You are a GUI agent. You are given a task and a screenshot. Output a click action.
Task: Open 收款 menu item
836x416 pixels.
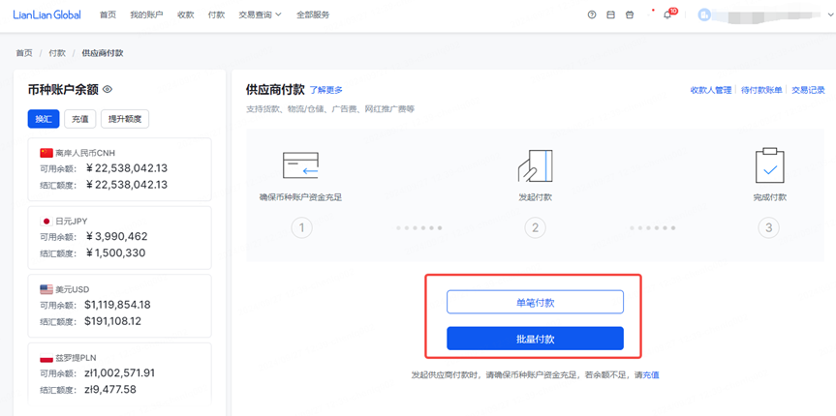(x=186, y=15)
